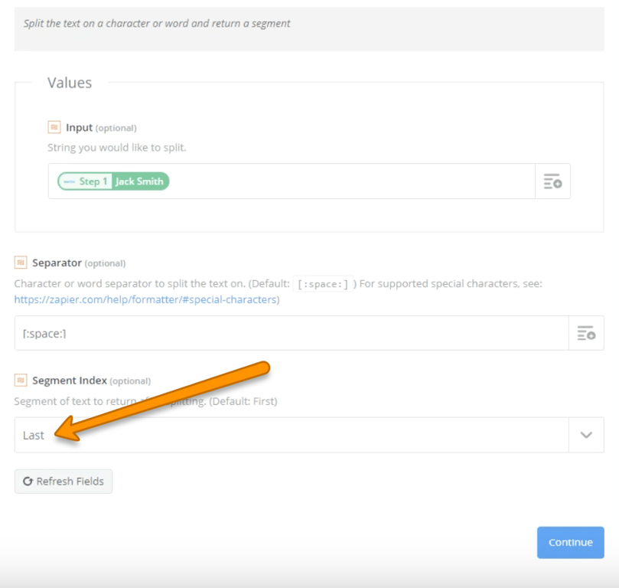Click the orange icon next to Separator label
Image resolution: width=619 pixels, height=588 pixels.
21,263
